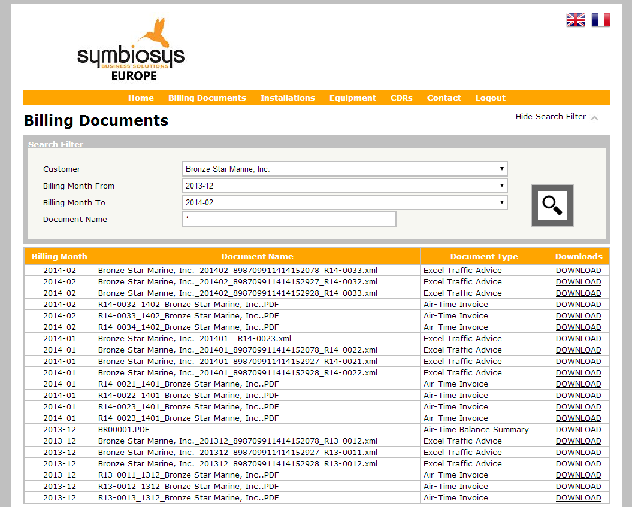
Task: Navigate to the CDRs menu item
Action: pos(401,98)
